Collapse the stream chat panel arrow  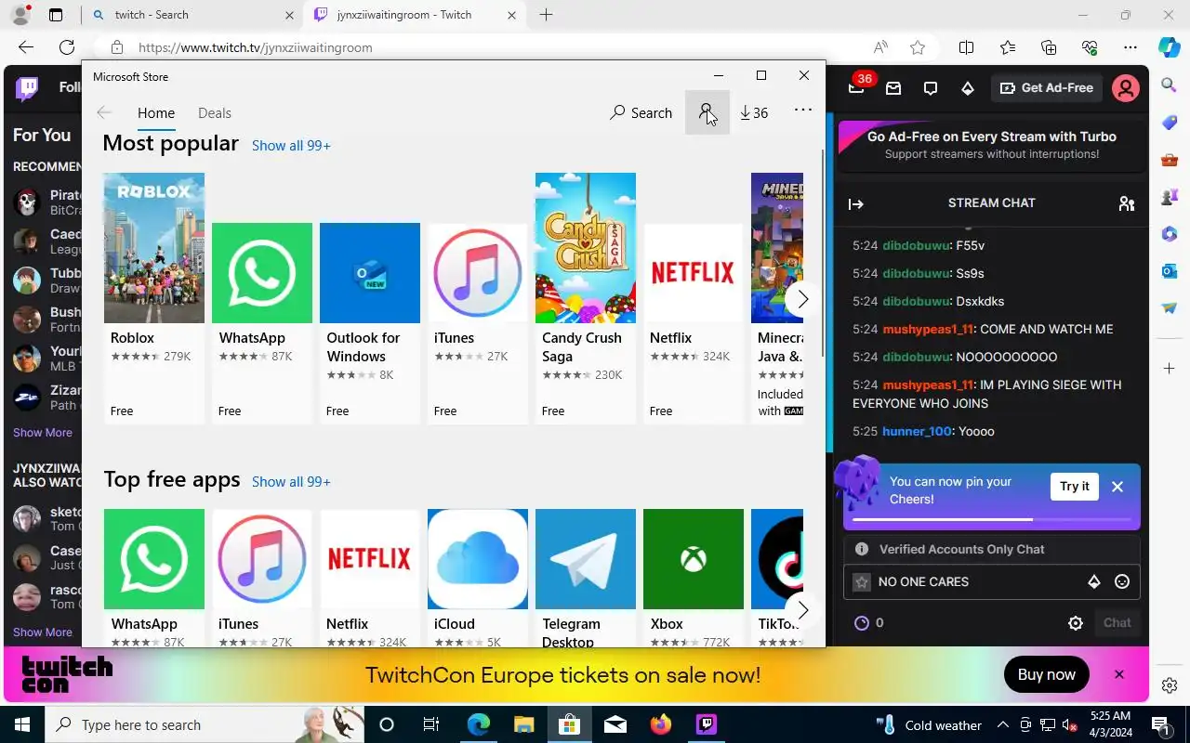(856, 203)
